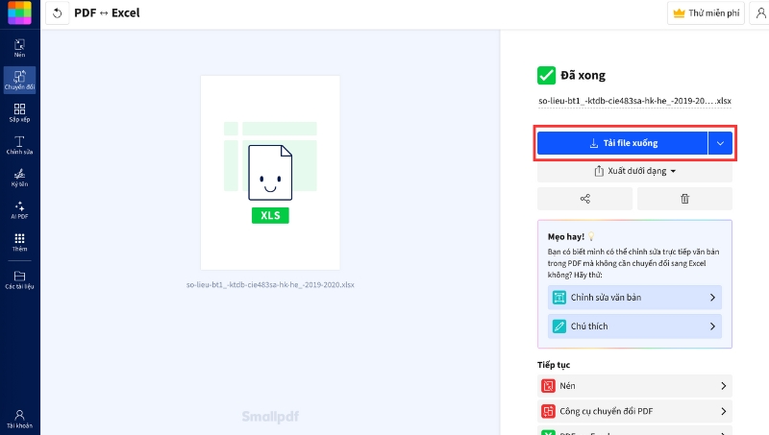Download file with Tải file xuống
The image size is (769, 435).
coord(622,143)
